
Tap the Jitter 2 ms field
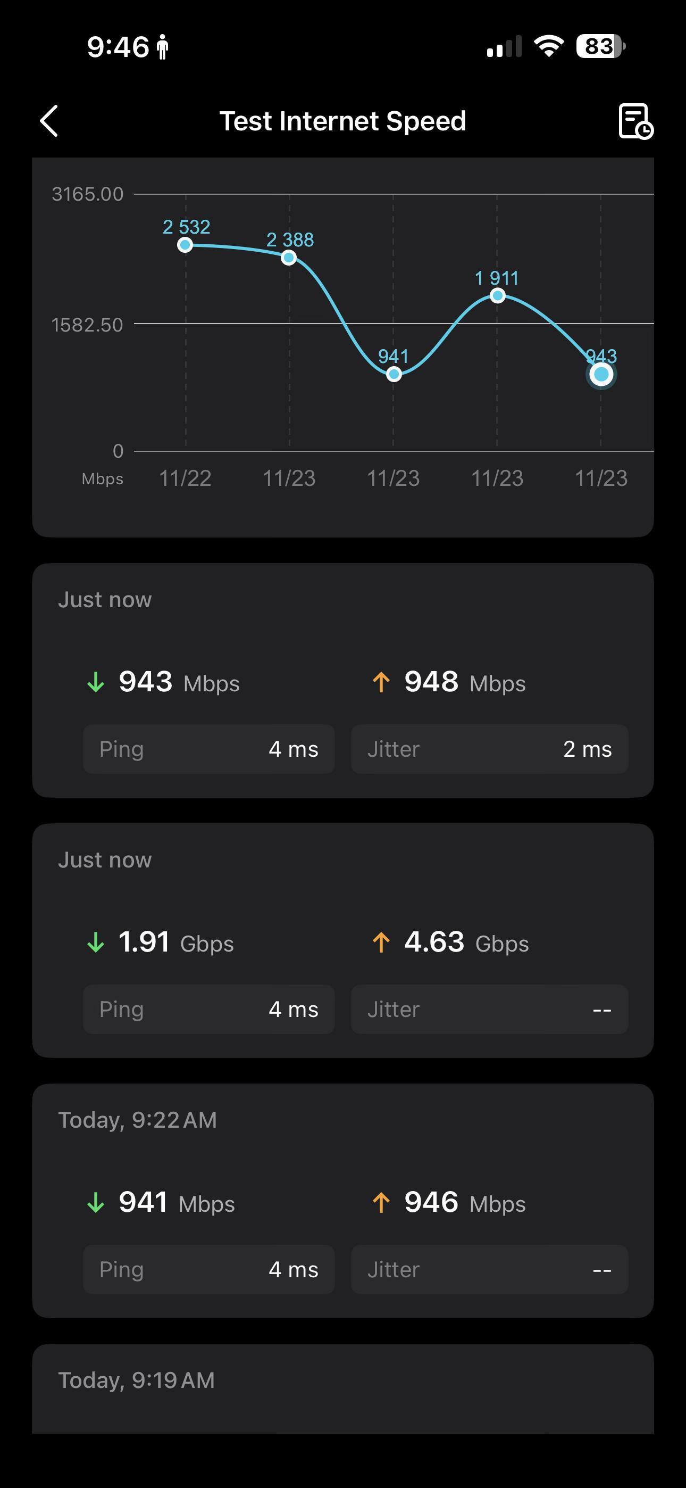pyautogui.click(x=489, y=749)
